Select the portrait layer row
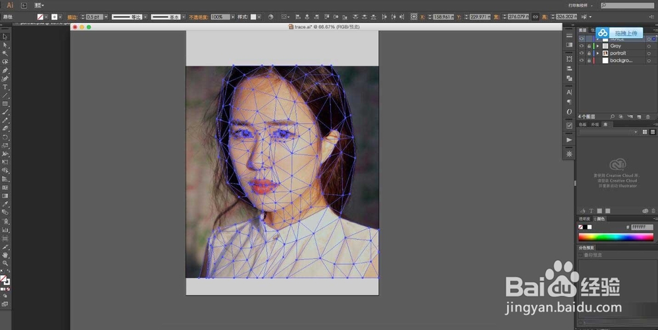The height and width of the screenshot is (330, 658). pyautogui.click(x=617, y=53)
